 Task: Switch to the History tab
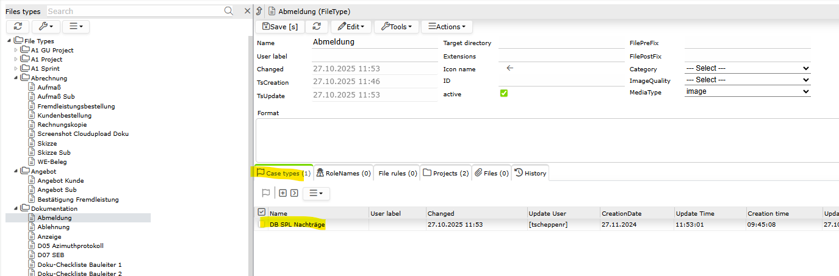tap(531, 174)
